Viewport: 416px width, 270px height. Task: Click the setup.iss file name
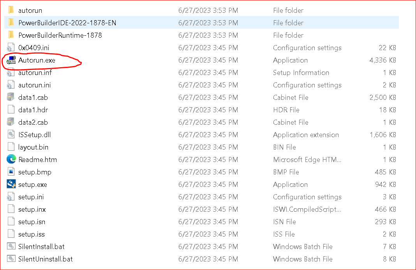click(x=32, y=234)
